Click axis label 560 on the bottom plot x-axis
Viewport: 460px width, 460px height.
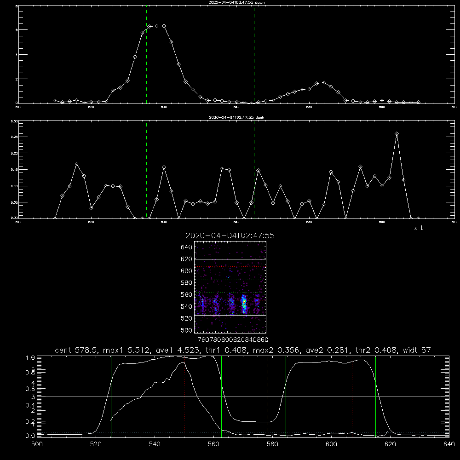point(213,444)
